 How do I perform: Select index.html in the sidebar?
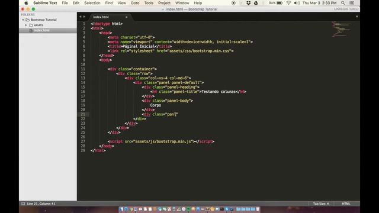[x=48, y=30]
